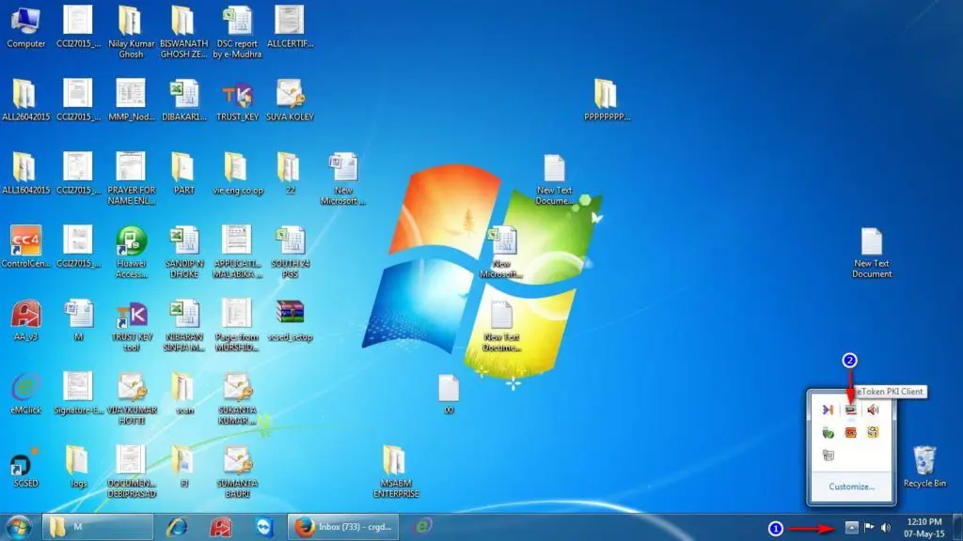
Task: Select the Computer desktop icon
Action: [25, 21]
